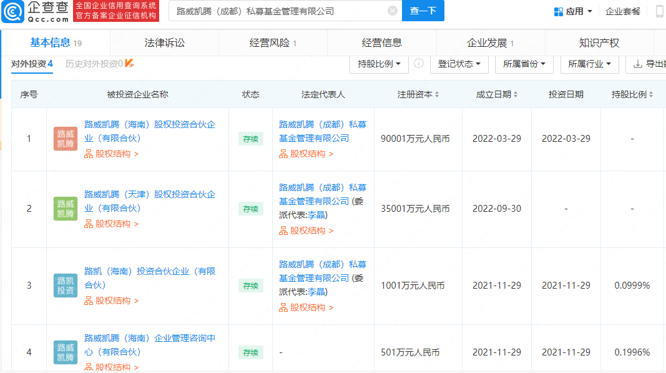Open the 持股比例 filter dropdown
The image size is (666, 373).
click(x=378, y=64)
